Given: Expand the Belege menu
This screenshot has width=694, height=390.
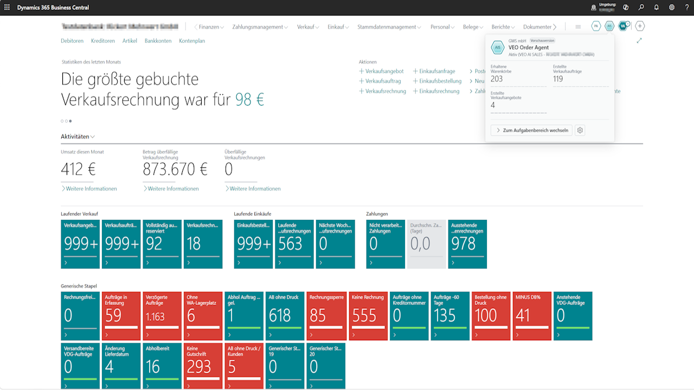Looking at the screenshot, I should pyautogui.click(x=473, y=27).
